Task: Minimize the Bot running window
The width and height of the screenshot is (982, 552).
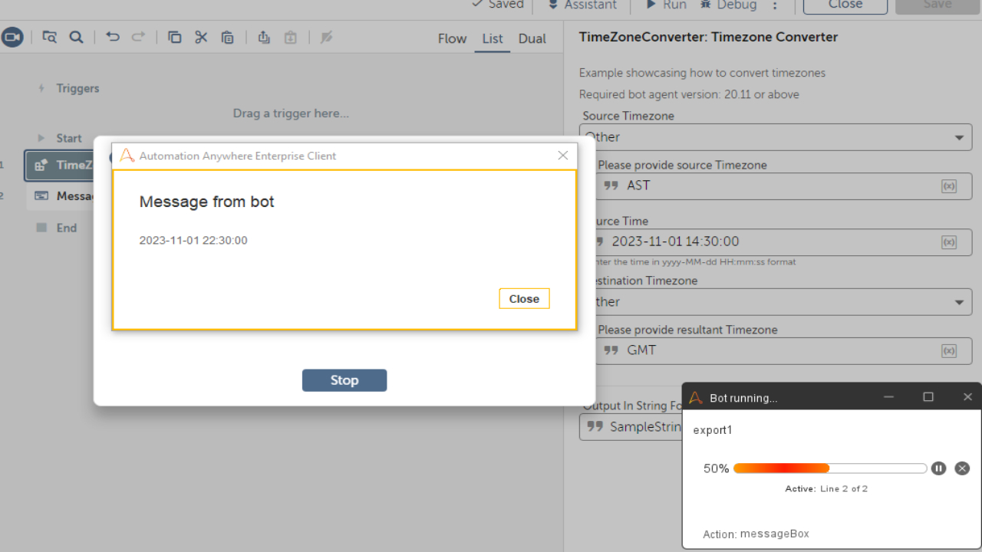Action: coord(889,397)
